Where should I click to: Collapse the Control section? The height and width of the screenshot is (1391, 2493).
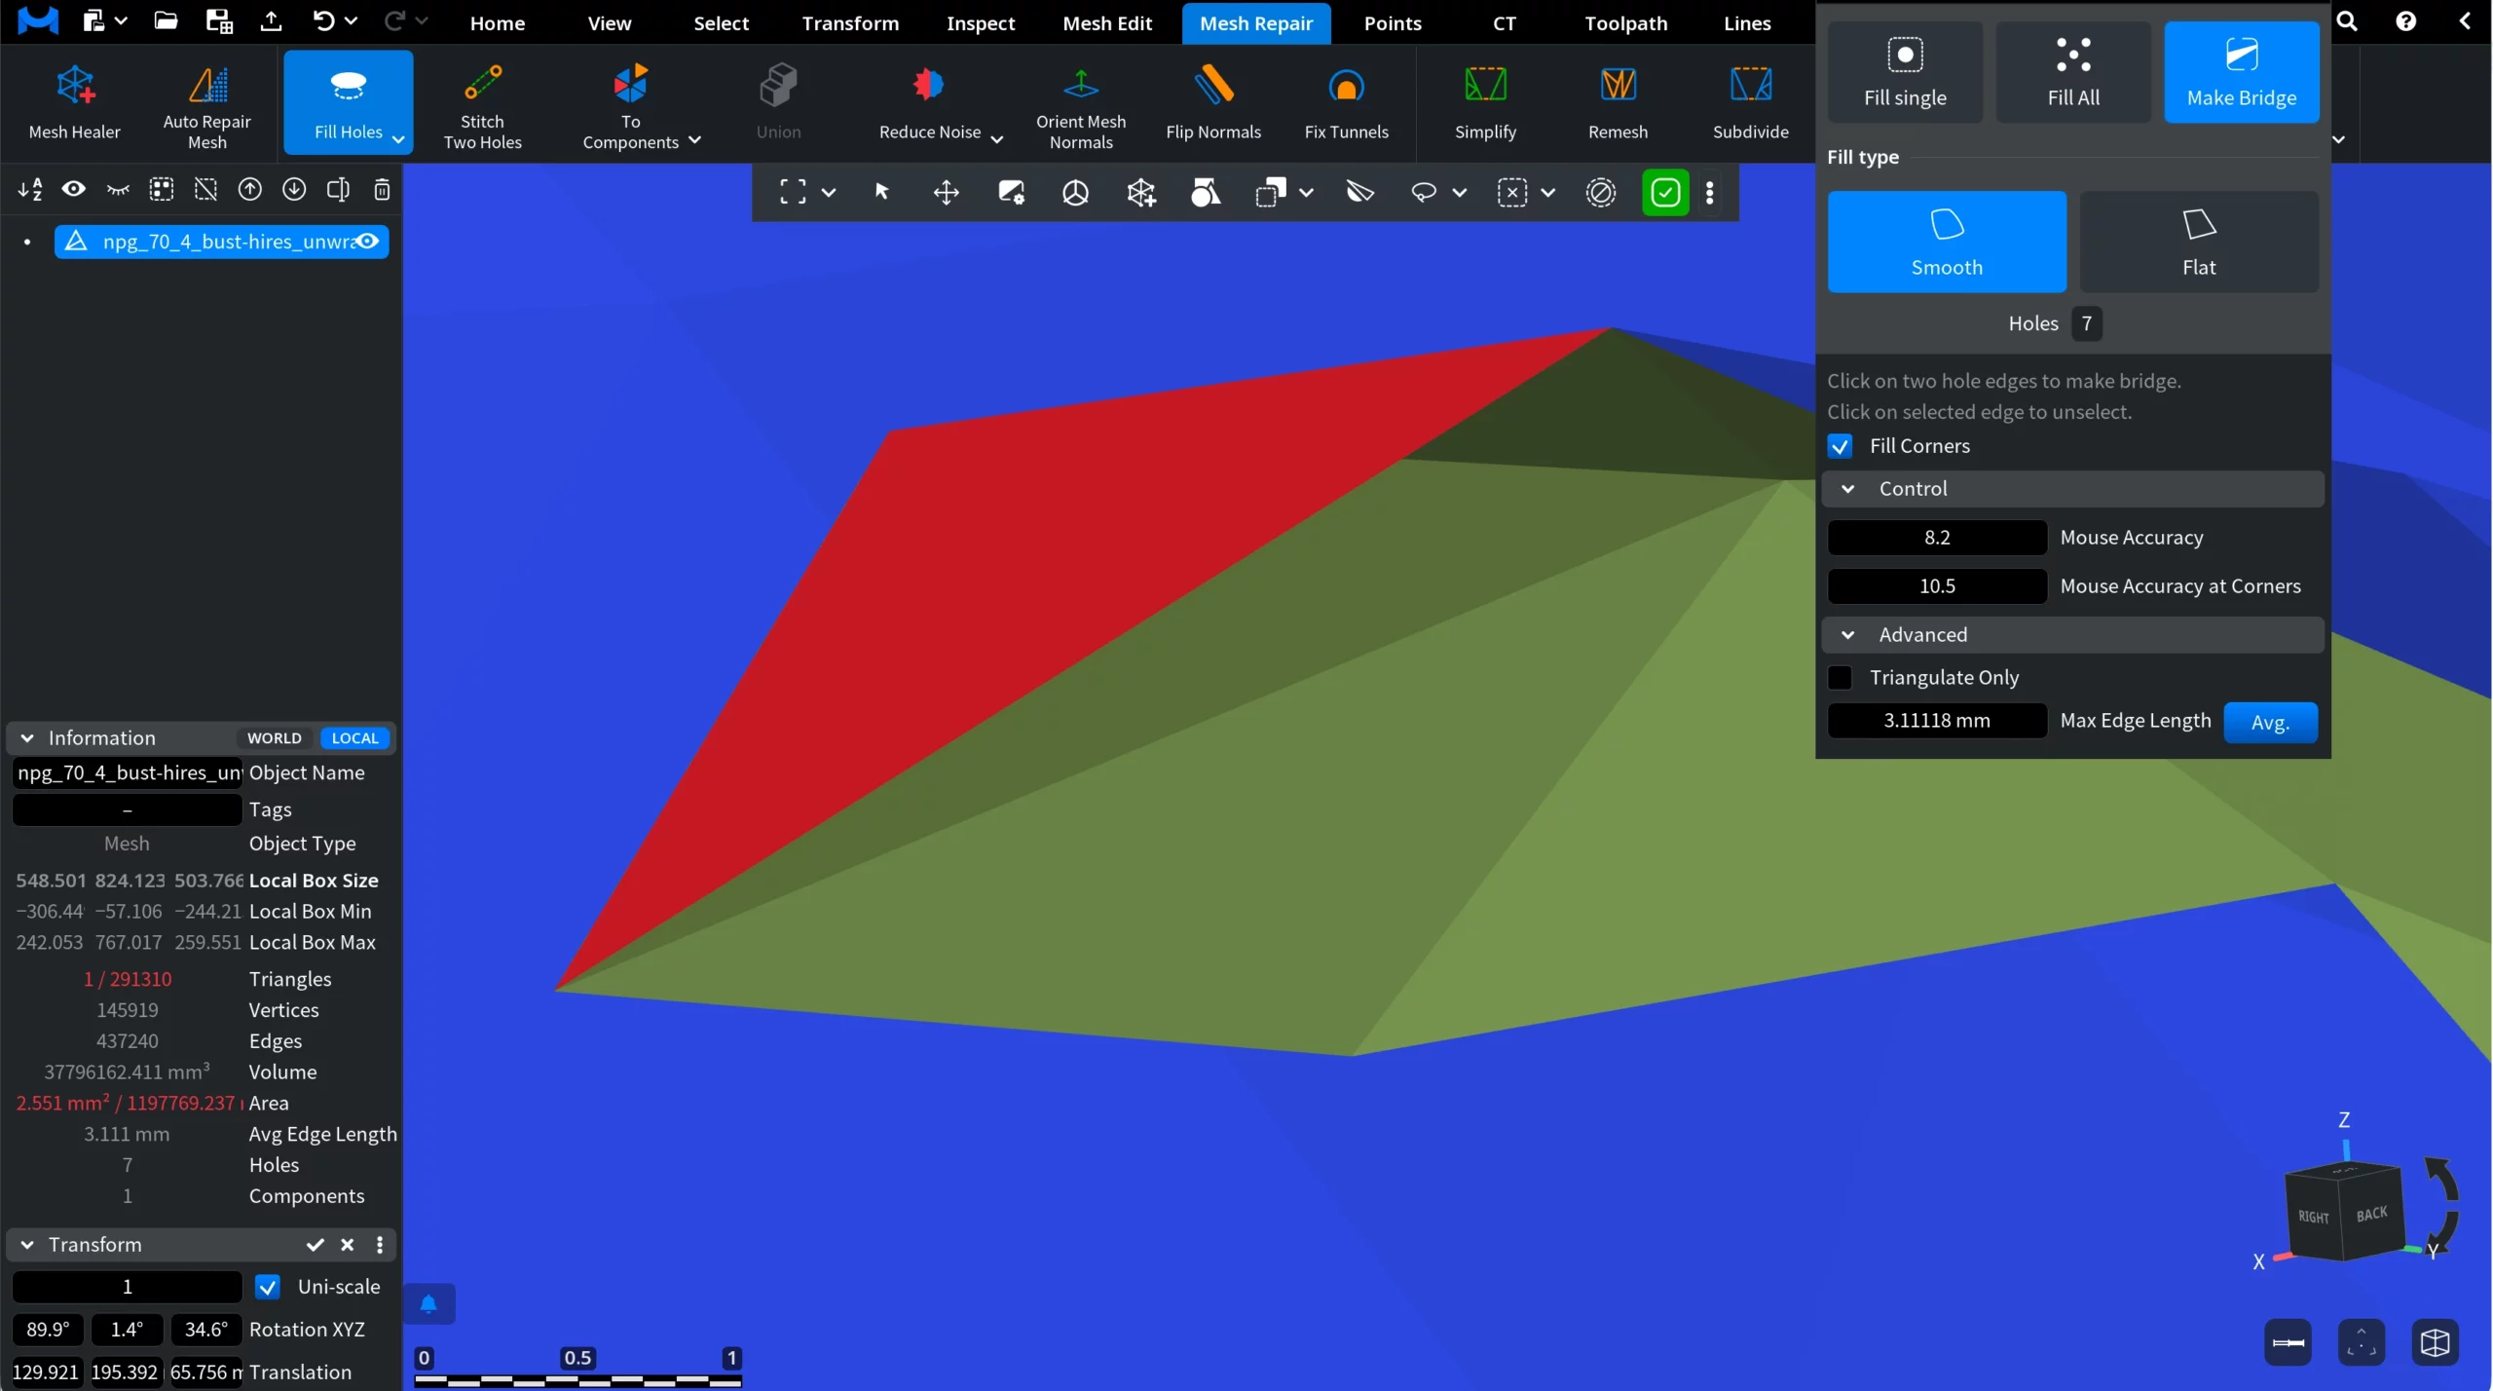pos(1847,488)
